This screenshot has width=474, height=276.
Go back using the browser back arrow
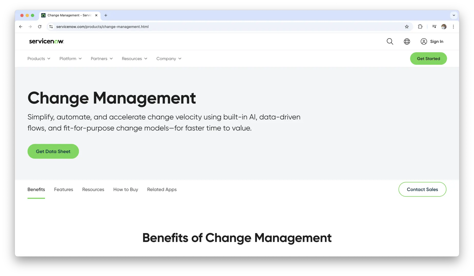(x=21, y=27)
